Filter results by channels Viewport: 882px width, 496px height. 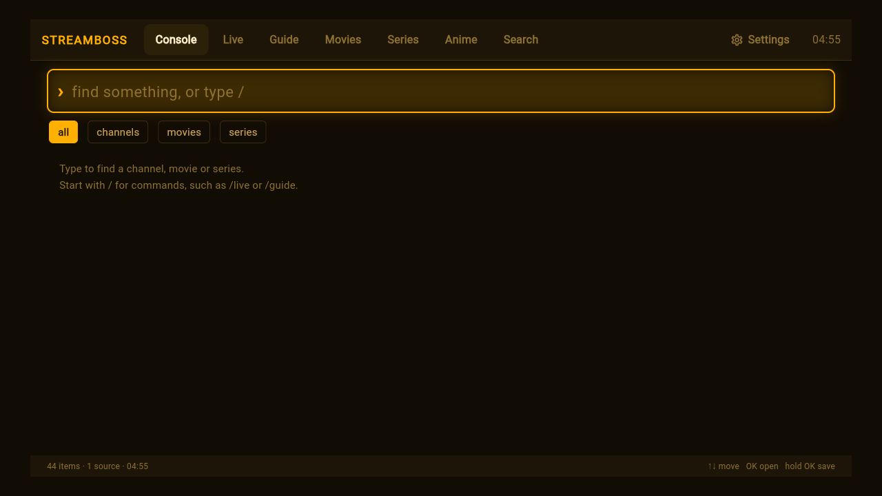(x=118, y=132)
